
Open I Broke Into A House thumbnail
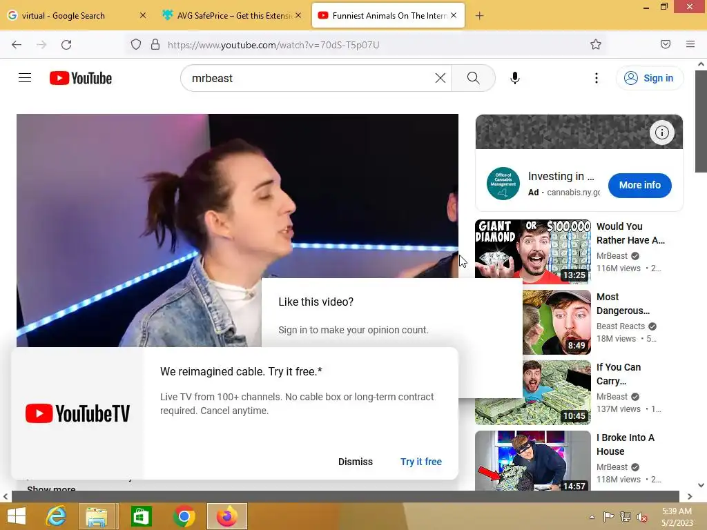click(x=532, y=460)
